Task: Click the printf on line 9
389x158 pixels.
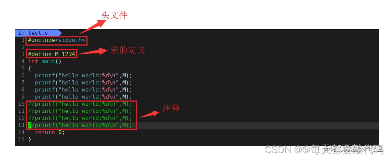Action: [x=83, y=97]
